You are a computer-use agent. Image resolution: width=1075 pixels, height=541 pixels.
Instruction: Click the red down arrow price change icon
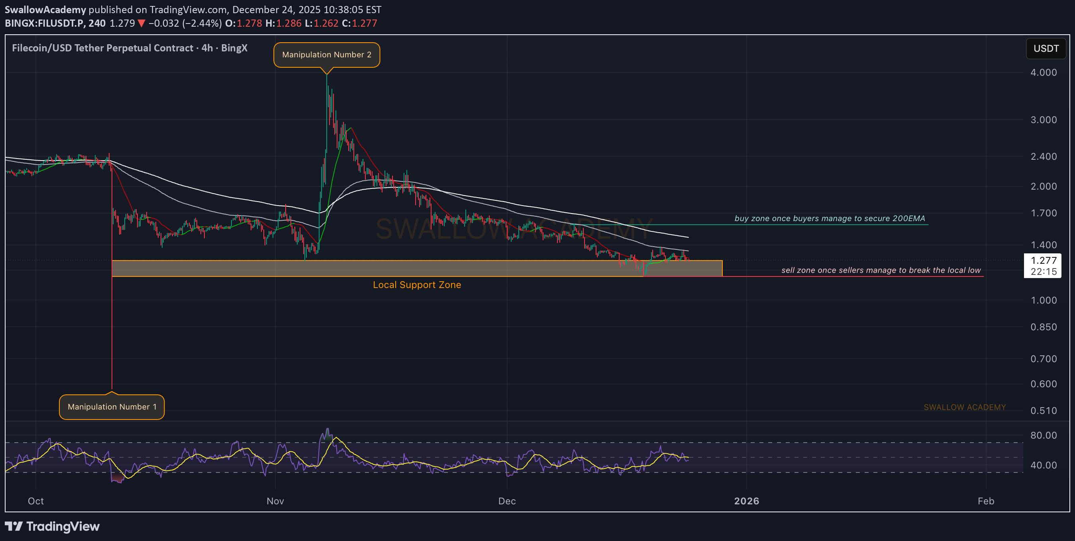click(141, 24)
